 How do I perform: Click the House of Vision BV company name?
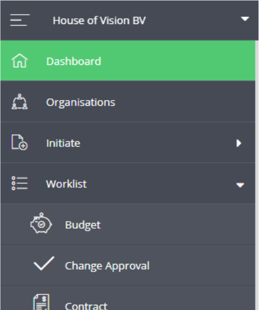click(99, 20)
